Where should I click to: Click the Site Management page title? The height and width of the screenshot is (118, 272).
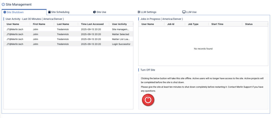coord(19,4)
